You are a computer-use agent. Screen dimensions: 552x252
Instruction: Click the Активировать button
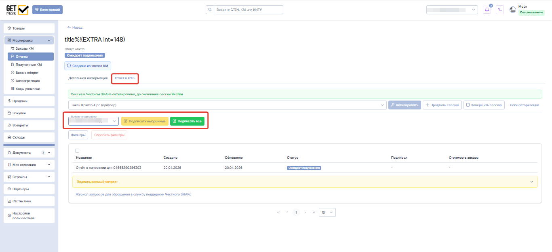[x=405, y=105]
